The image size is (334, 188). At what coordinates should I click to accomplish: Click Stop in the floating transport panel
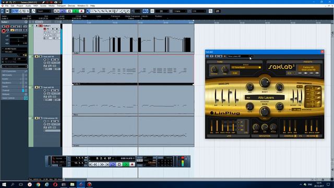point(120,164)
